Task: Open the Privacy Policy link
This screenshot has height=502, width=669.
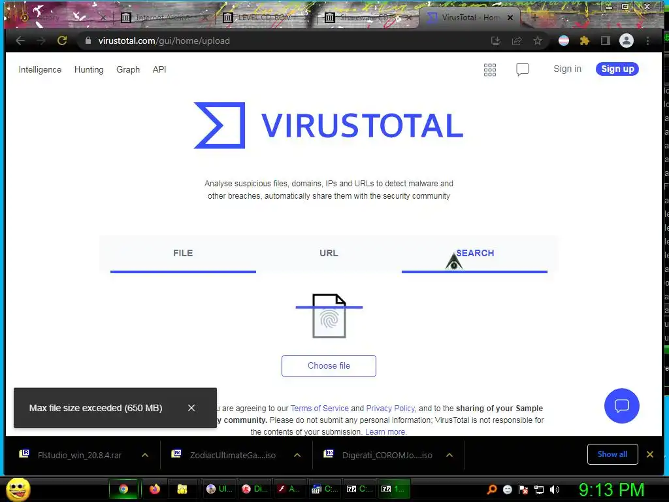Action: click(x=391, y=409)
